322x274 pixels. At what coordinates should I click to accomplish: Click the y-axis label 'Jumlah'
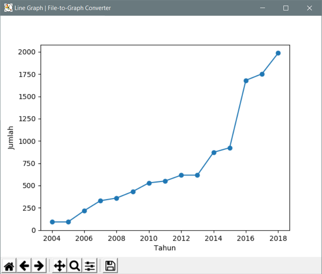point(10,138)
